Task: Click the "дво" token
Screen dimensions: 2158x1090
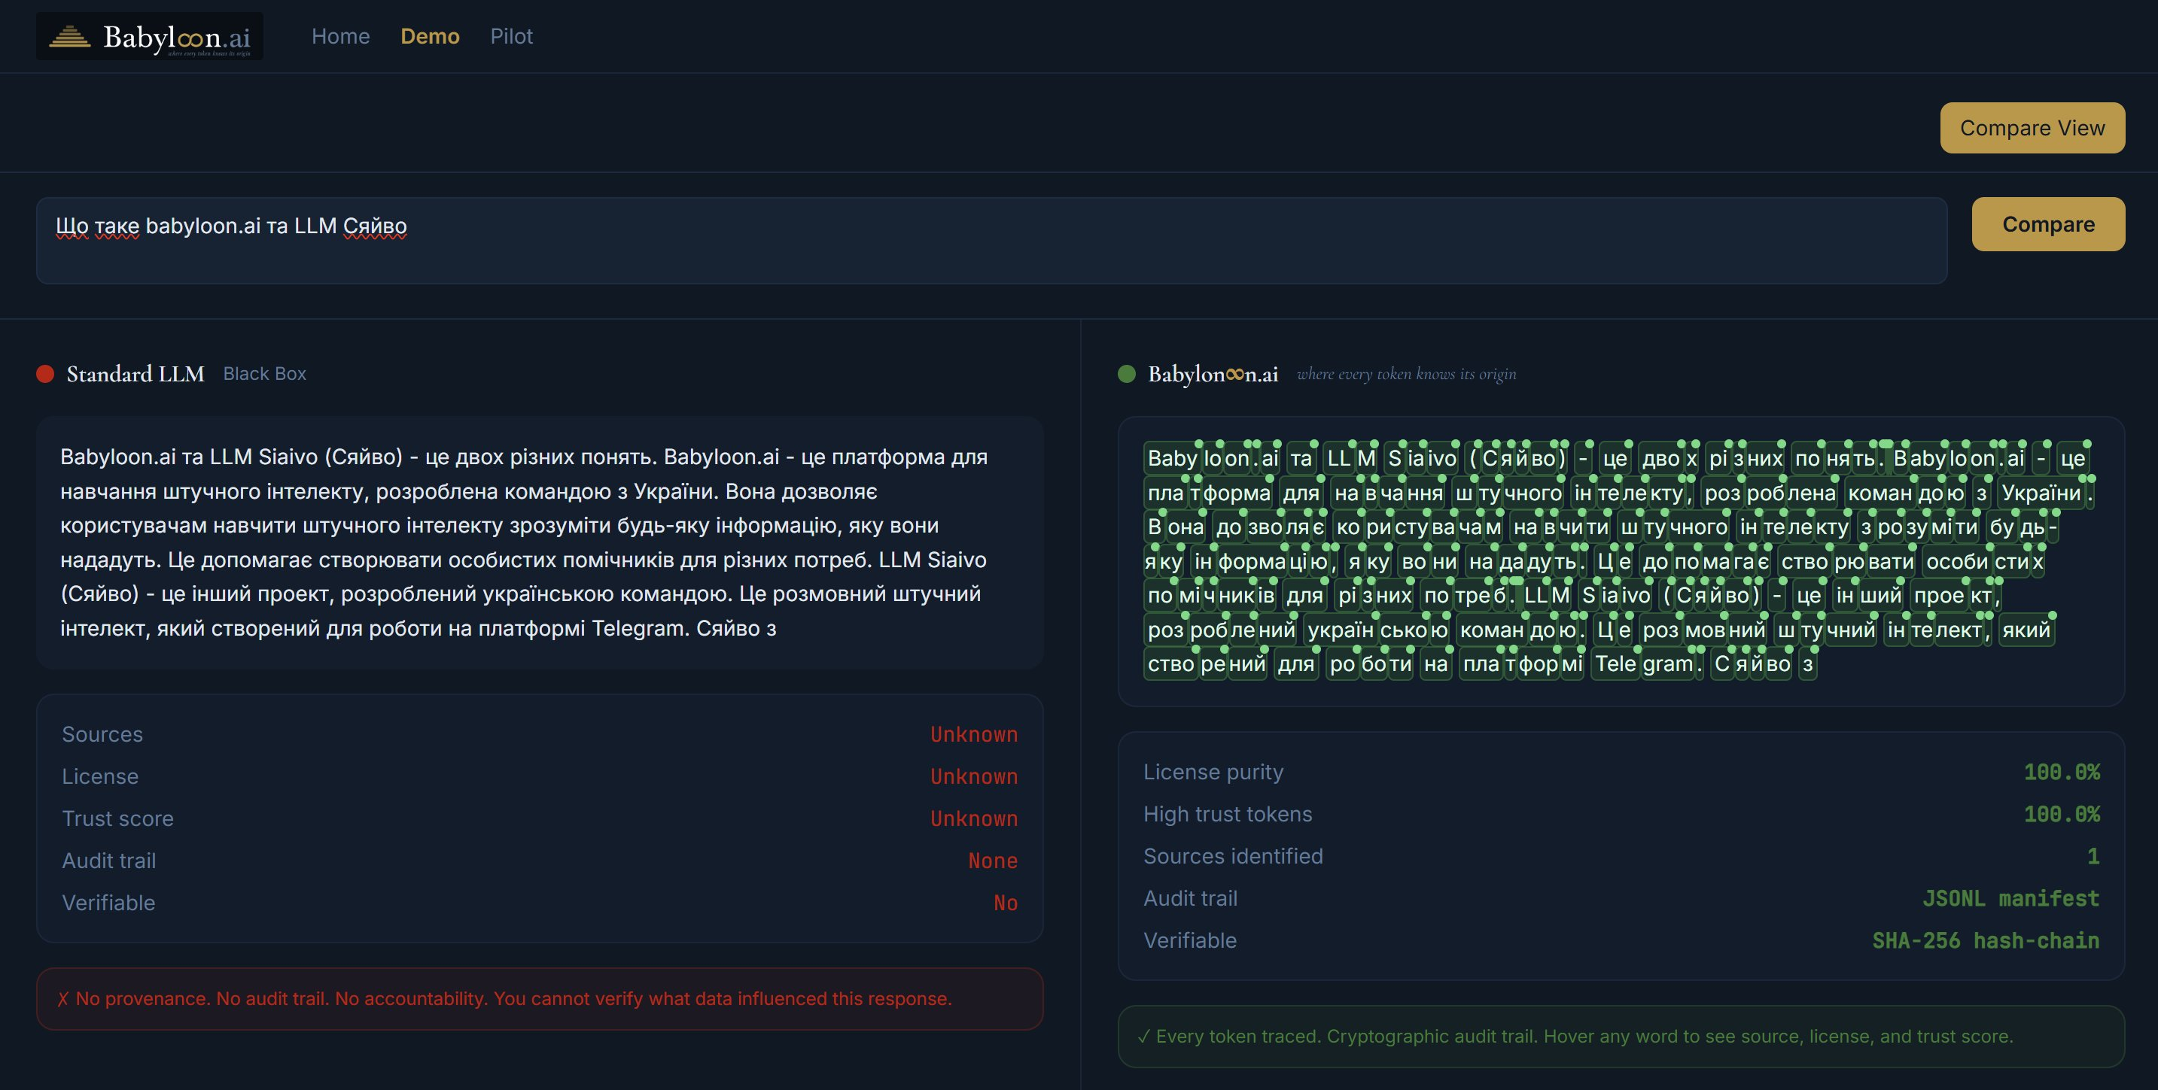Action: click(x=1661, y=459)
